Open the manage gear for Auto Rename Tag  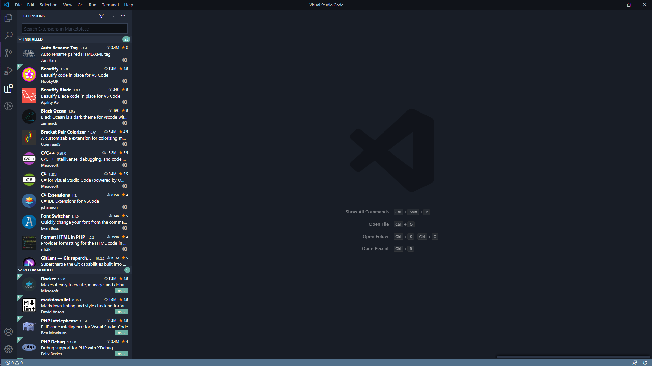[x=125, y=60]
